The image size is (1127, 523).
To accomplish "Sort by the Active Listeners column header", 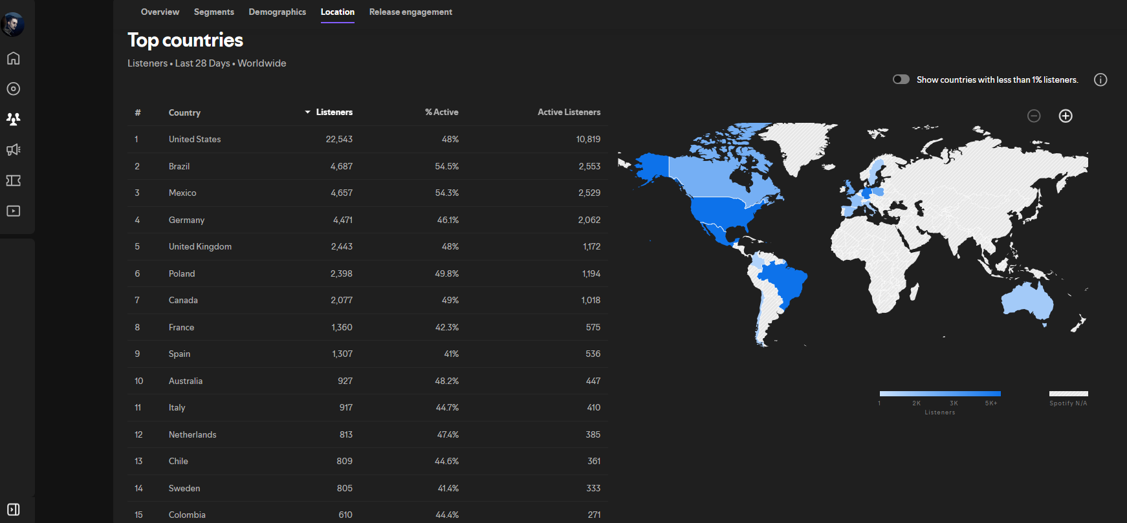I will tap(569, 112).
